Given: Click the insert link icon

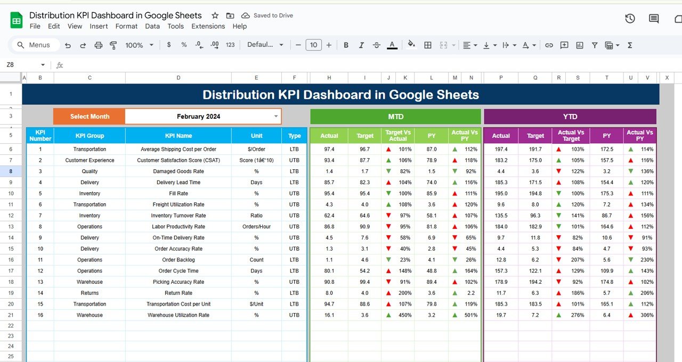Looking at the screenshot, I should pyautogui.click(x=549, y=45).
